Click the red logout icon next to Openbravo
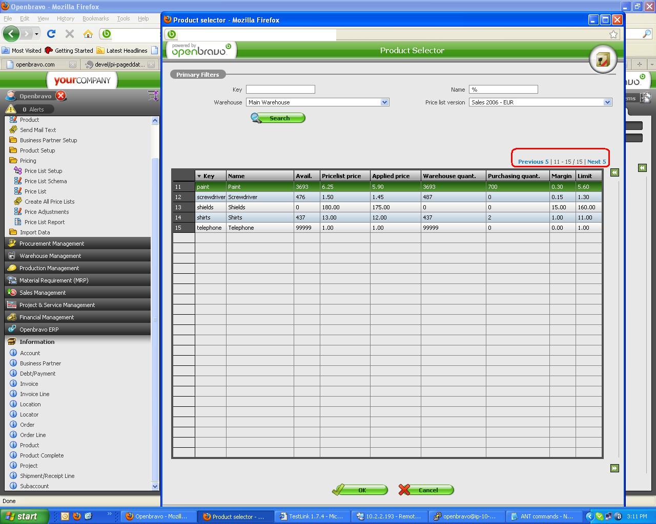 61,96
